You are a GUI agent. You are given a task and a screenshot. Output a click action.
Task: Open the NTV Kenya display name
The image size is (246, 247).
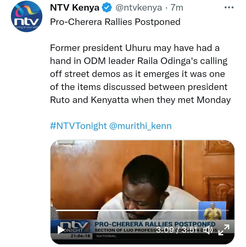tap(74, 8)
